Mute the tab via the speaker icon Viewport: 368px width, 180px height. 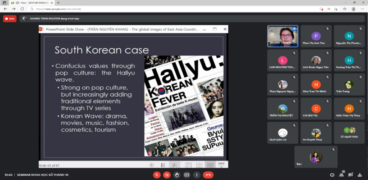17,3
